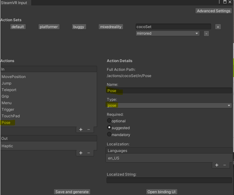Select the Pose action in list
The width and height of the screenshot is (234, 195).
coord(49,123)
